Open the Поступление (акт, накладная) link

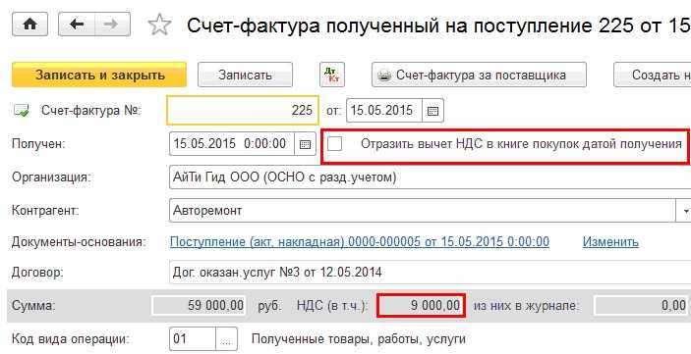(x=360, y=242)
